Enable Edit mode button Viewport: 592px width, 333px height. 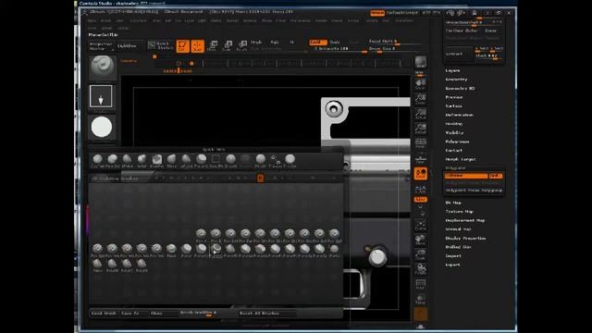[183, 46]
